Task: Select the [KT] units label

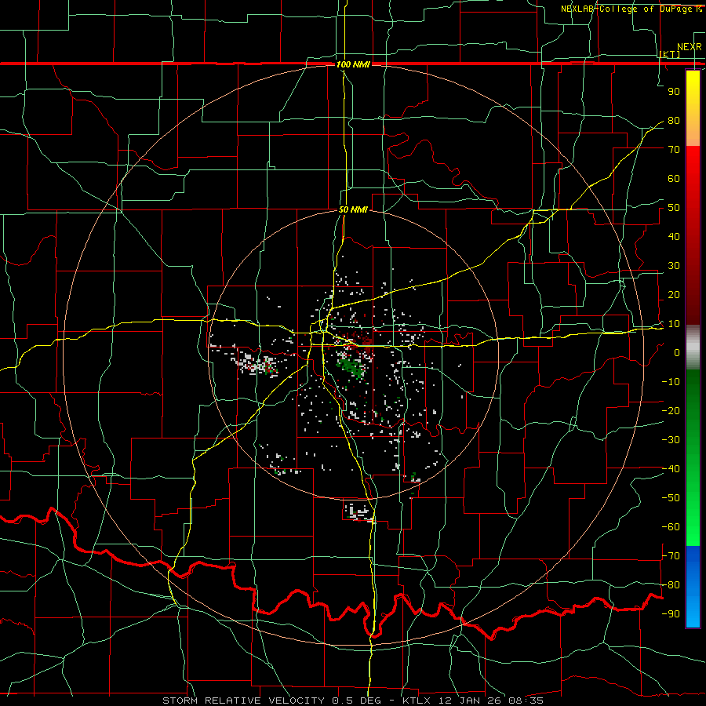Action: tap(670, 54)
